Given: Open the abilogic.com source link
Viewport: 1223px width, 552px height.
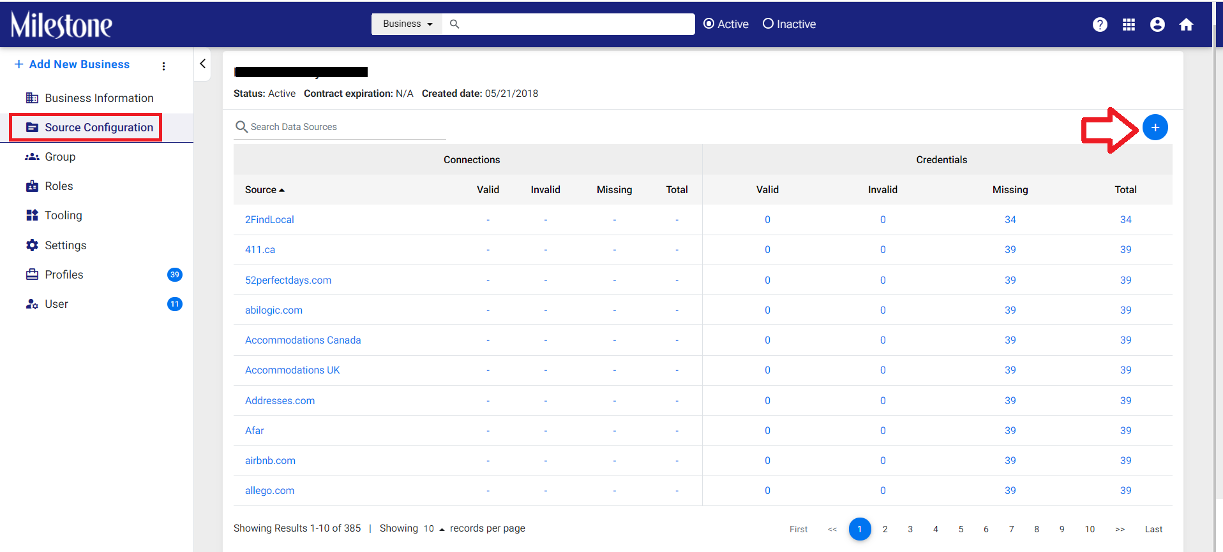Looking at the screenshot, I should (274, 310).
